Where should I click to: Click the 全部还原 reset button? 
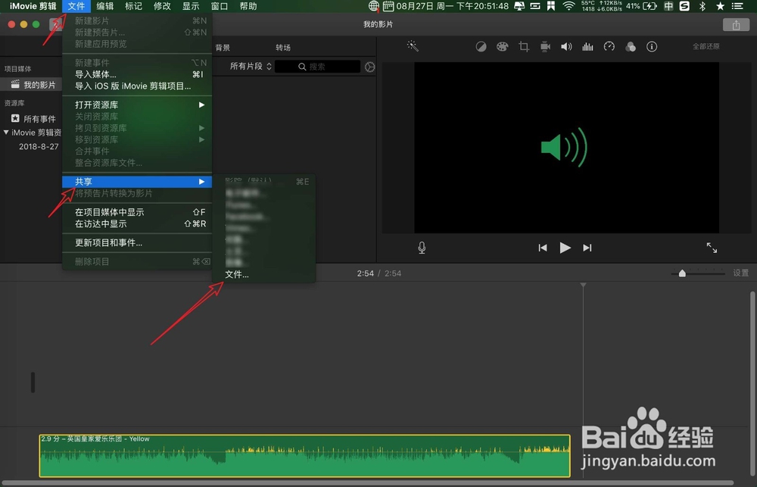click(x=706, y=46)
